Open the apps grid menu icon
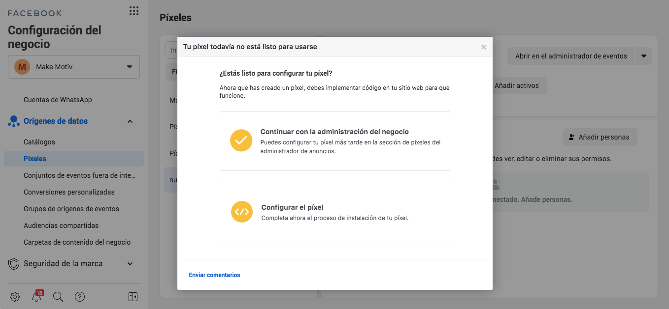Screen dimensions: 669x309 pyautogui.click(x=133, y=11)
